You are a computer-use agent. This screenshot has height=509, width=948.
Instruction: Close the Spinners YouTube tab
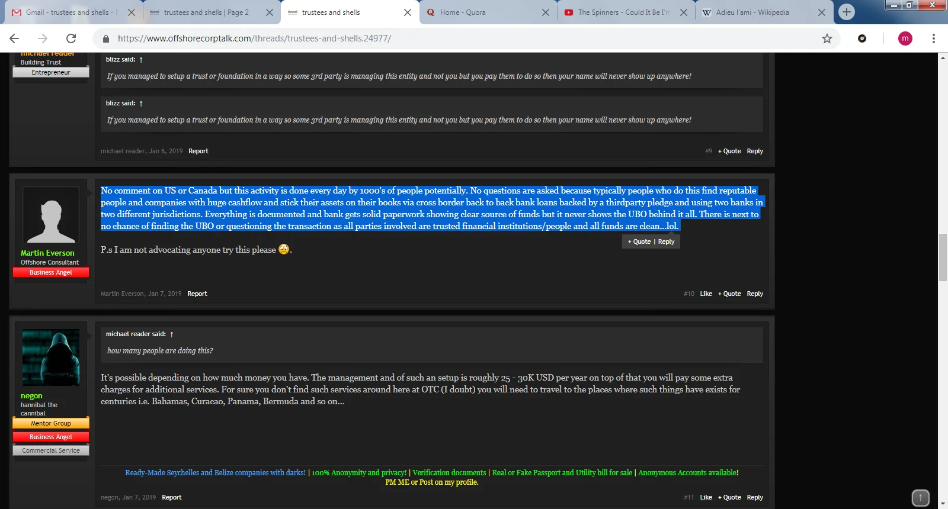(684, 12)
